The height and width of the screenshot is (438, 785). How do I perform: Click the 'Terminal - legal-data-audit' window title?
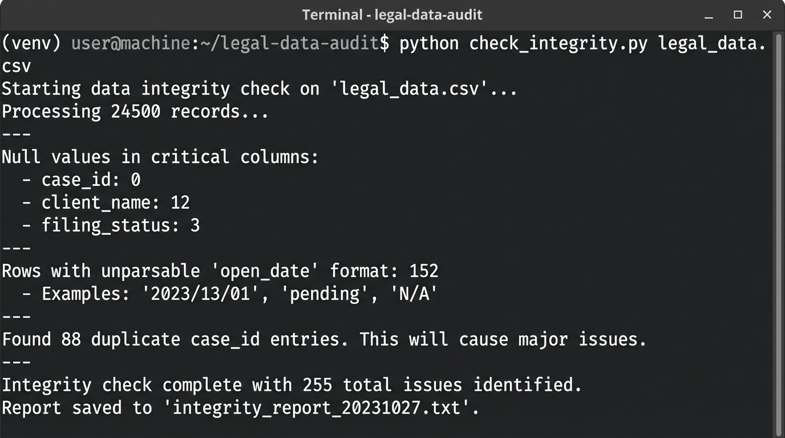(392, 15)
